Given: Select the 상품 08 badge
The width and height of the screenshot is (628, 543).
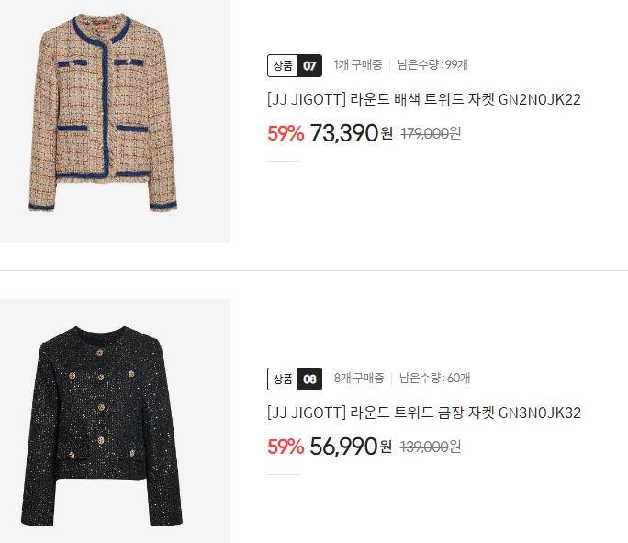Looking at the screenshot, I should (295, 379).
